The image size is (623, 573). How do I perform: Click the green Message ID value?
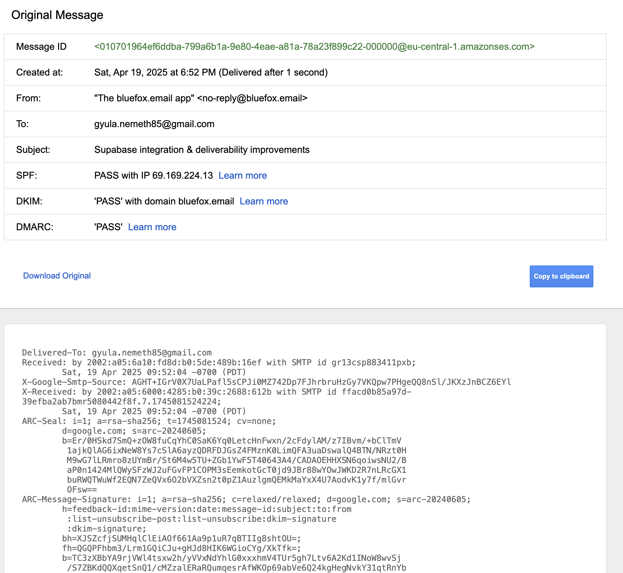coord(314,47)
